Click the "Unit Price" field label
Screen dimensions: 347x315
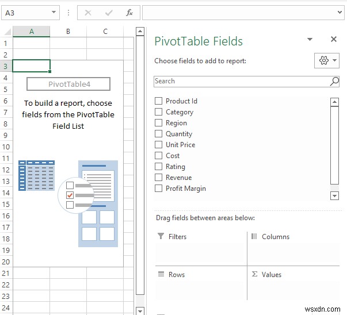click(x=181, y=145)
